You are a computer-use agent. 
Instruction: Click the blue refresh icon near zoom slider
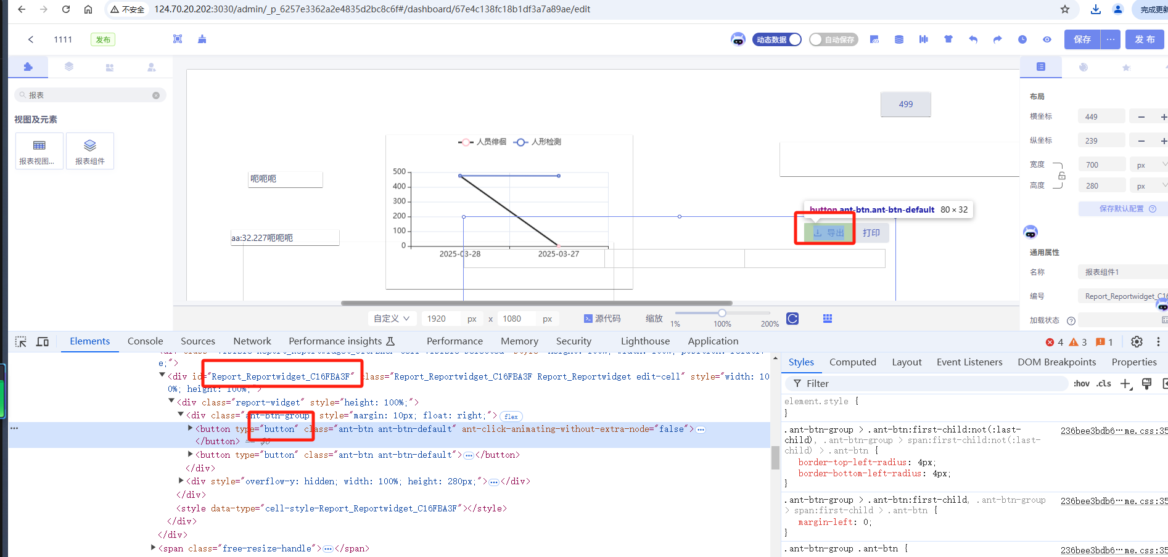[x=792, y=319]
